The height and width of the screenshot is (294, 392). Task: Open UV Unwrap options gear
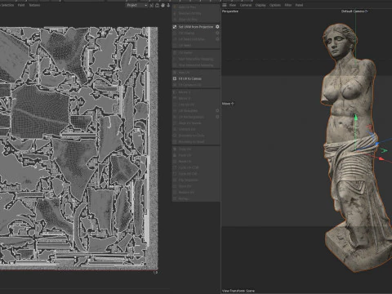217,33
